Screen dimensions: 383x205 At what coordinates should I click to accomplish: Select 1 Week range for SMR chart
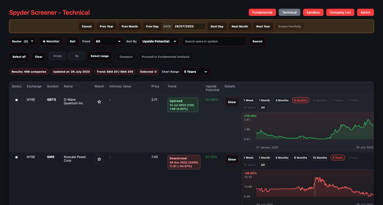[x=248, y=158]
